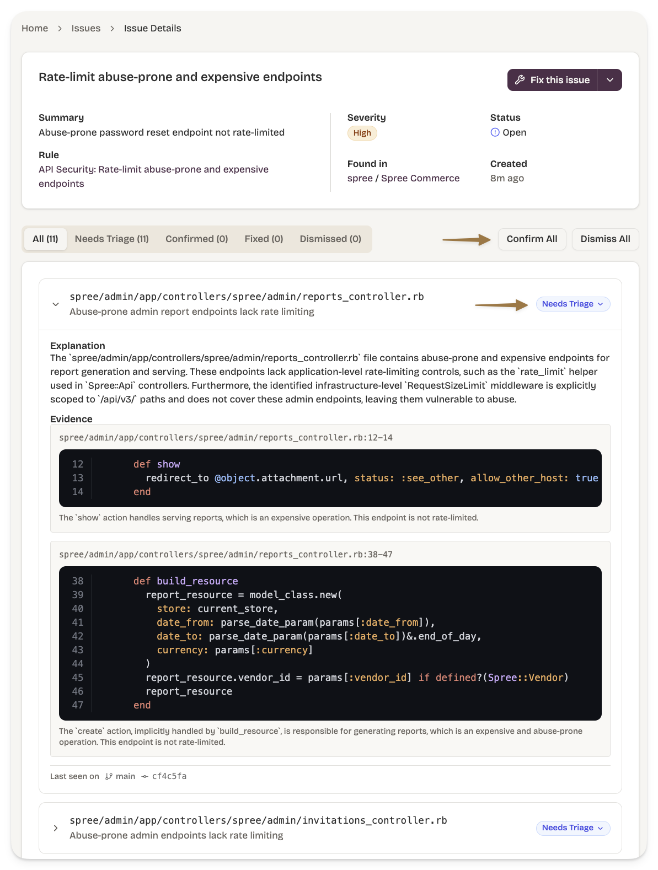Click the Explanation heading

pyautogui.click(x=77, y=346)
